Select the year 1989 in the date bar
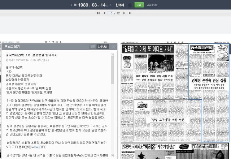 click(x=83, y=5)
